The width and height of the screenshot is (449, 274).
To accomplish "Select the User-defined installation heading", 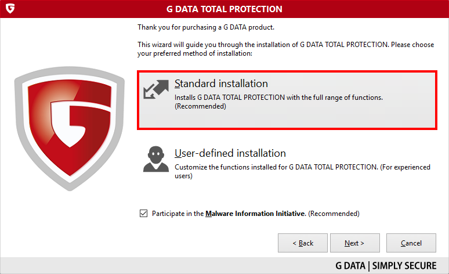I will [x=230, y=153].
